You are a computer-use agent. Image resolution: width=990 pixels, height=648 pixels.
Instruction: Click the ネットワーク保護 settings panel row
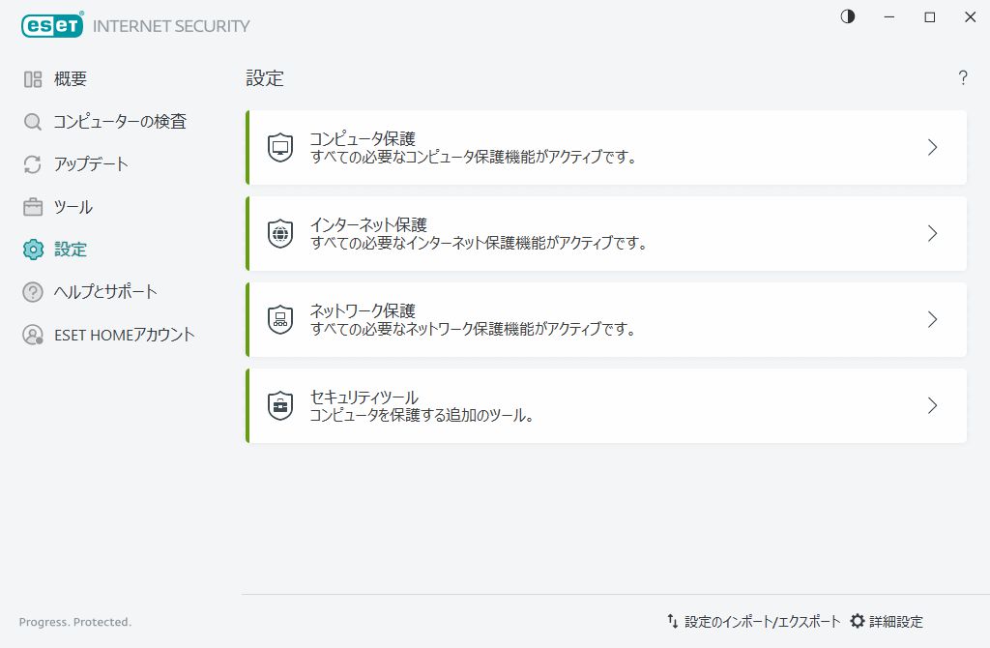point(606,319)
